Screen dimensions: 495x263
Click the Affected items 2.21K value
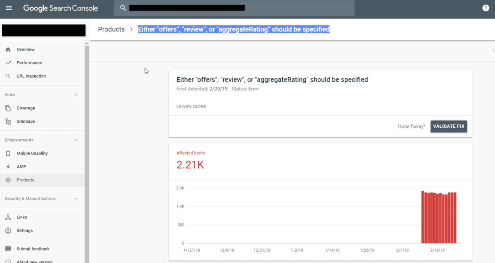point(190,165)
